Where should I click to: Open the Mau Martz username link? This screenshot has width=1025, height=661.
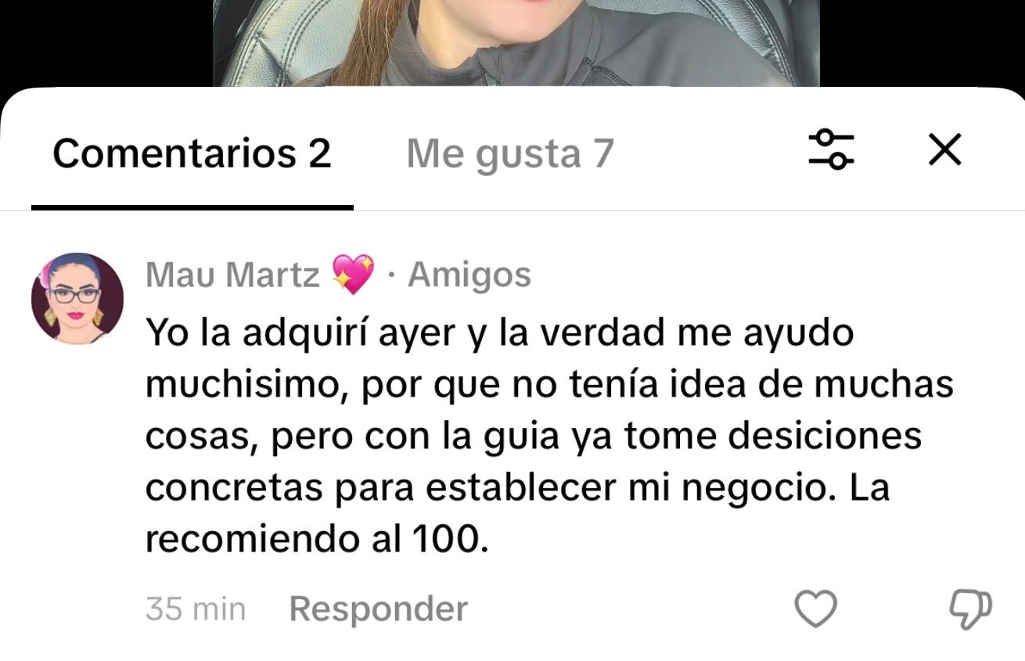click(x=232, y=275)
